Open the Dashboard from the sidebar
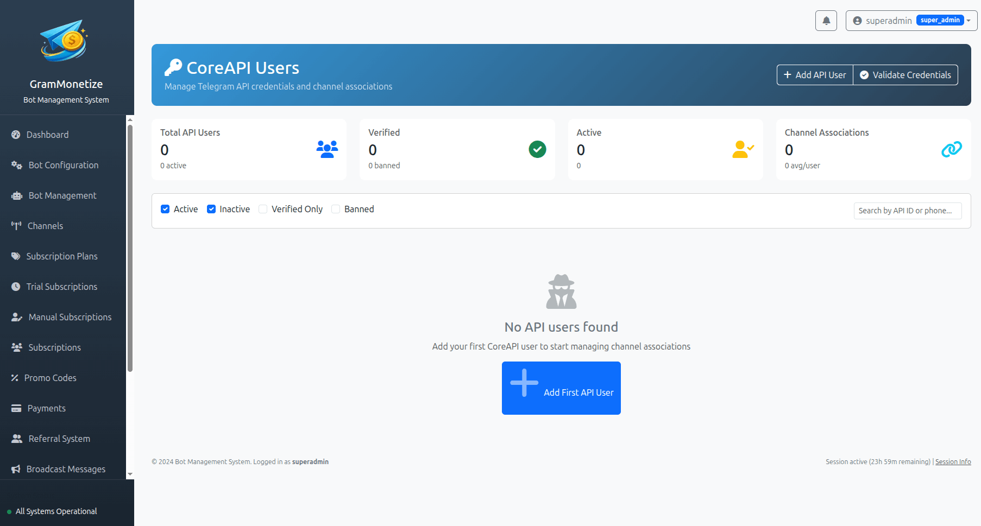The image size is (981, 526). coord(47,134)
